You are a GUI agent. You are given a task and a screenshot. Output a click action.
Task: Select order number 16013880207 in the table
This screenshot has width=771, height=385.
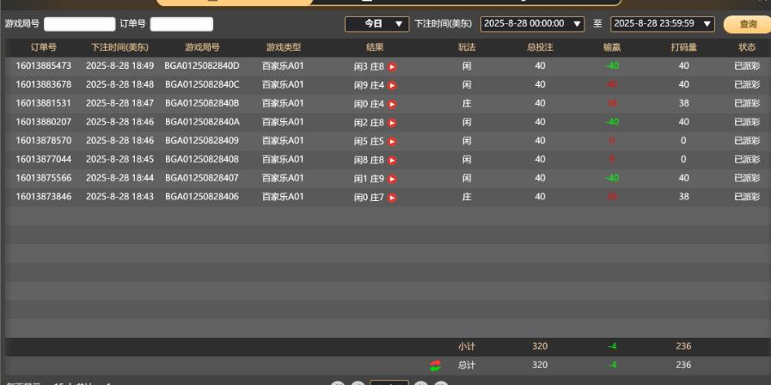44,122
